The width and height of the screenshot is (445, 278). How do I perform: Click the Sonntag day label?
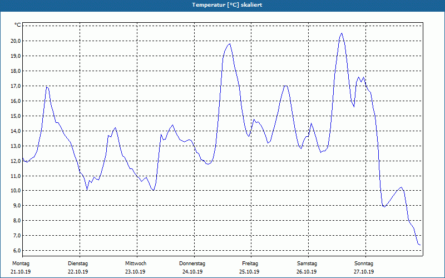tap(364, 264)
